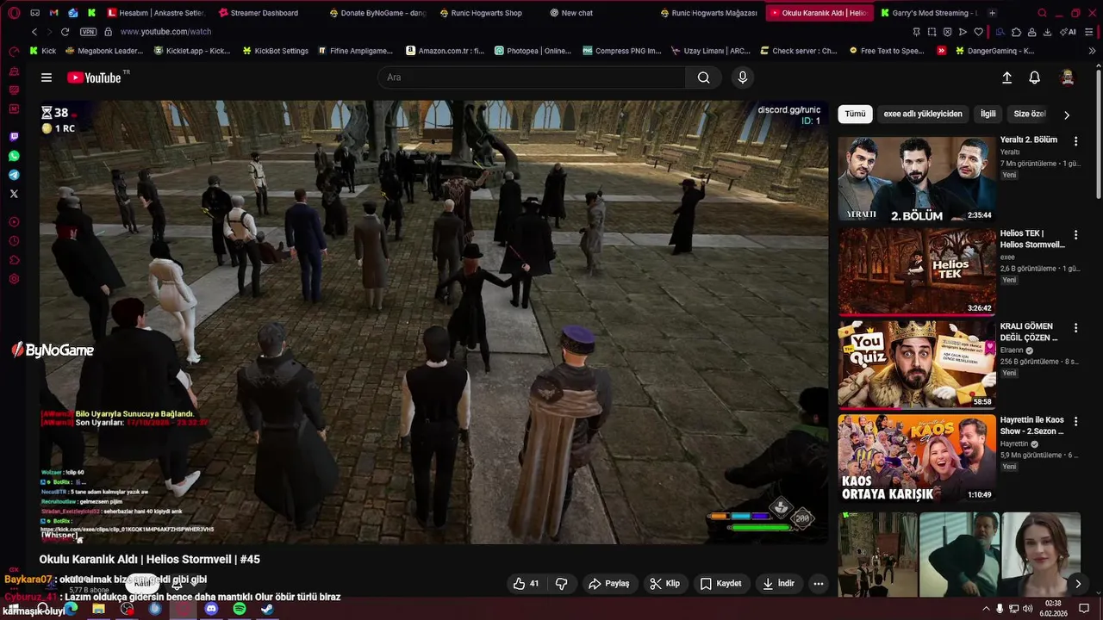Viewport: 1103px width, 620px height.
Task: Switch to Garry's Mod Streaming tab
Action: tap(930, 13)
